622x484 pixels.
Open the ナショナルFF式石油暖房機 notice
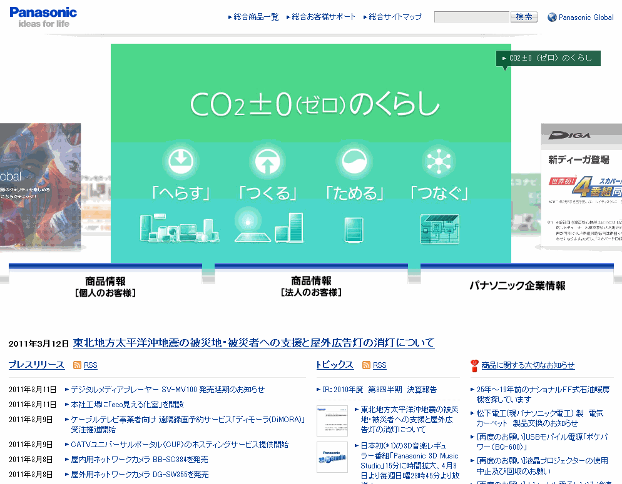click(543, 395)
